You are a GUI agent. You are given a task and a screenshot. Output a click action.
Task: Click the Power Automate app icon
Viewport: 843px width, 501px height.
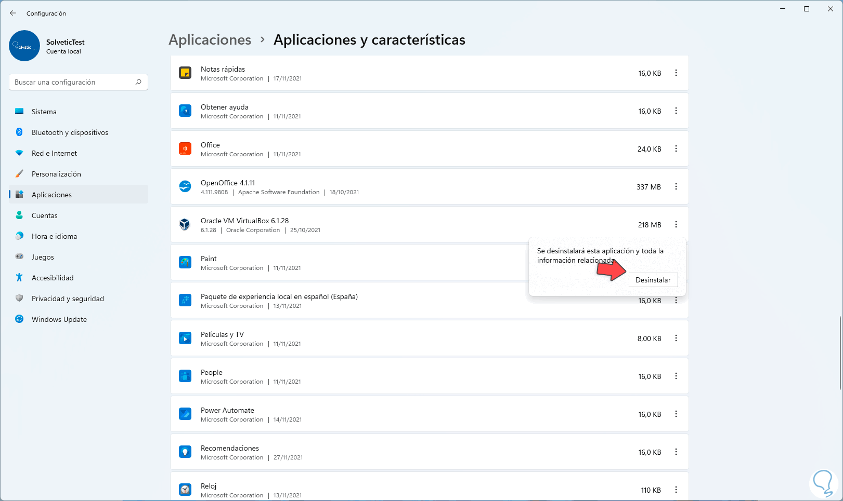185,414
